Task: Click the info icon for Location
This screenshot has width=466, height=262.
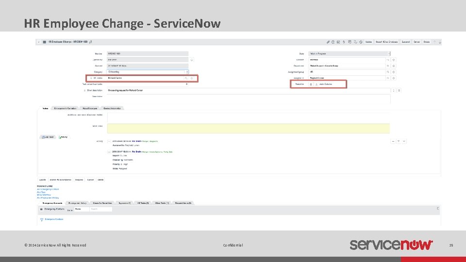Action: (394, 60)
